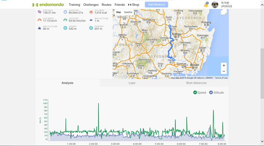The width and height of the screenshot is (264, 146).
Task: Open the notifications bell icon
Action: coord(206,5)
